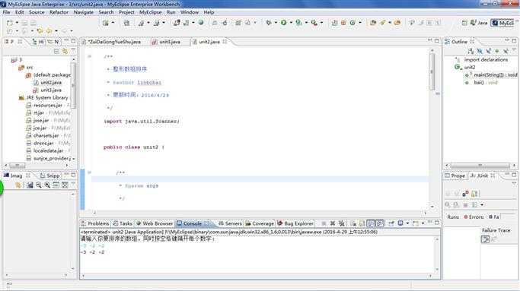This screenshot has width=520, height=291.
Task: Toggle Show Console When Output Changes
Action: [371, 223]
